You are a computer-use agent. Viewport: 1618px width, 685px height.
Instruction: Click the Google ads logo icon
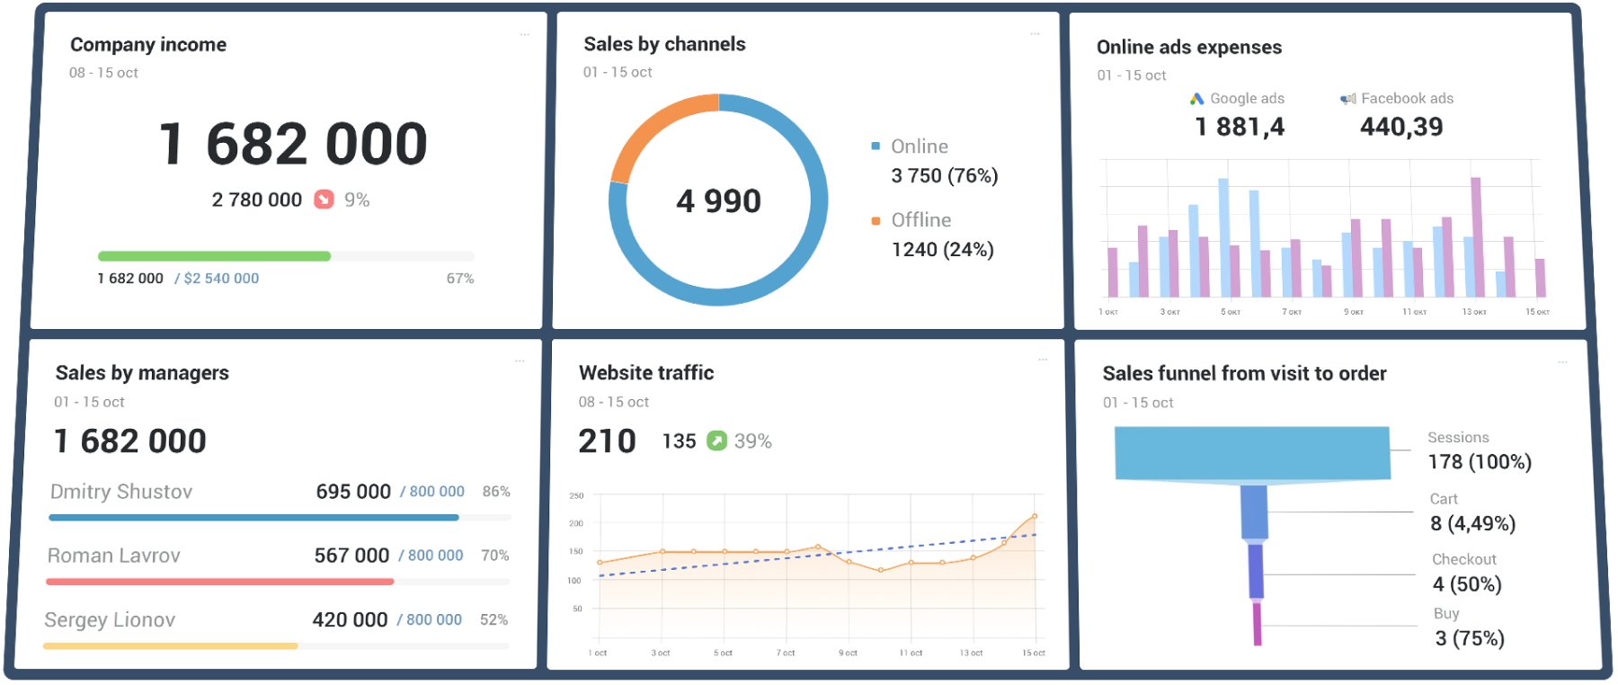pyautogui.click(x=1196, y=99)
